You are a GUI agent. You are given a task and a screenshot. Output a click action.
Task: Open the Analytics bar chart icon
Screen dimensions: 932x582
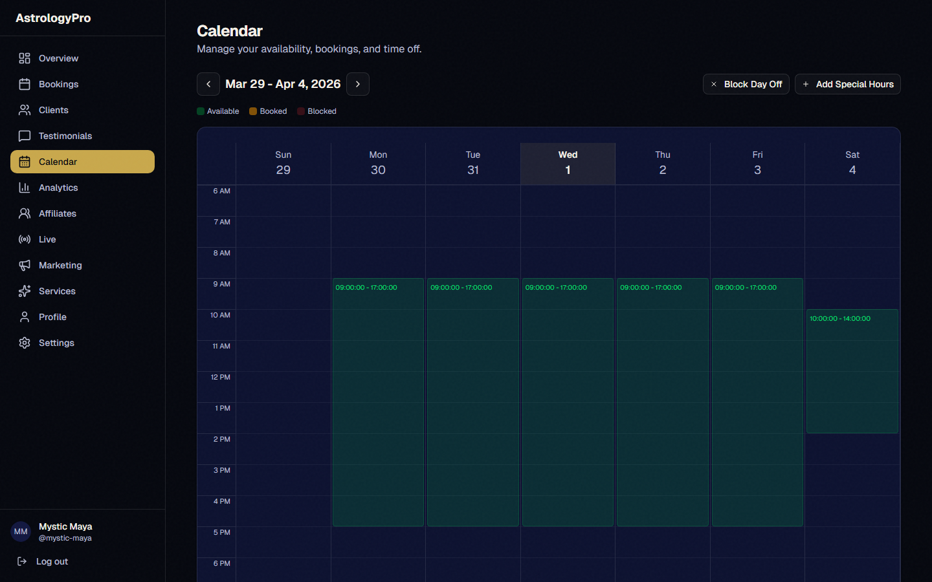pyautogui.click(x=25, y=188)
